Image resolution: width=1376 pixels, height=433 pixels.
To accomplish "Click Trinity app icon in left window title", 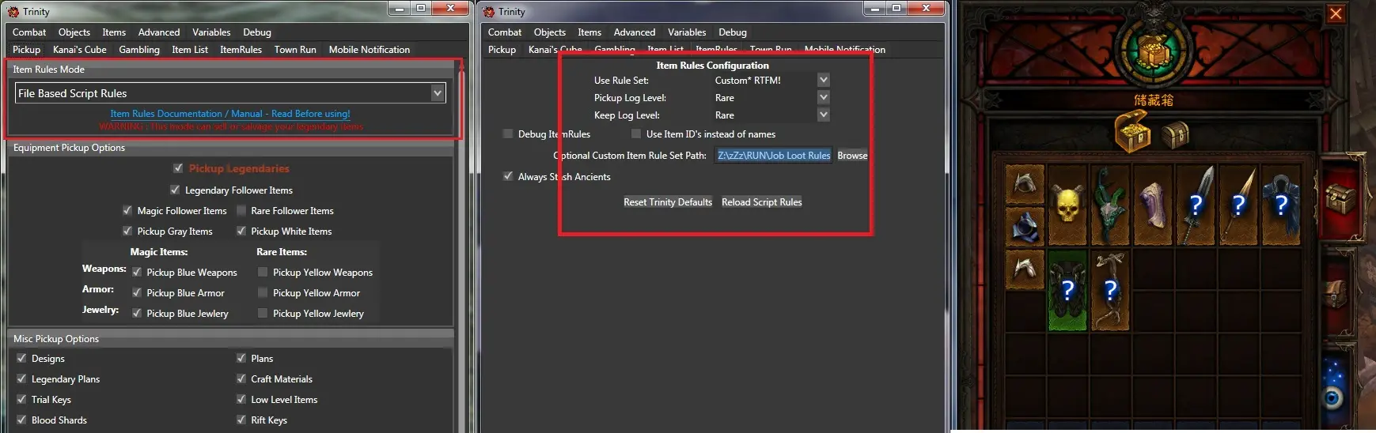I will click(13, 11).
